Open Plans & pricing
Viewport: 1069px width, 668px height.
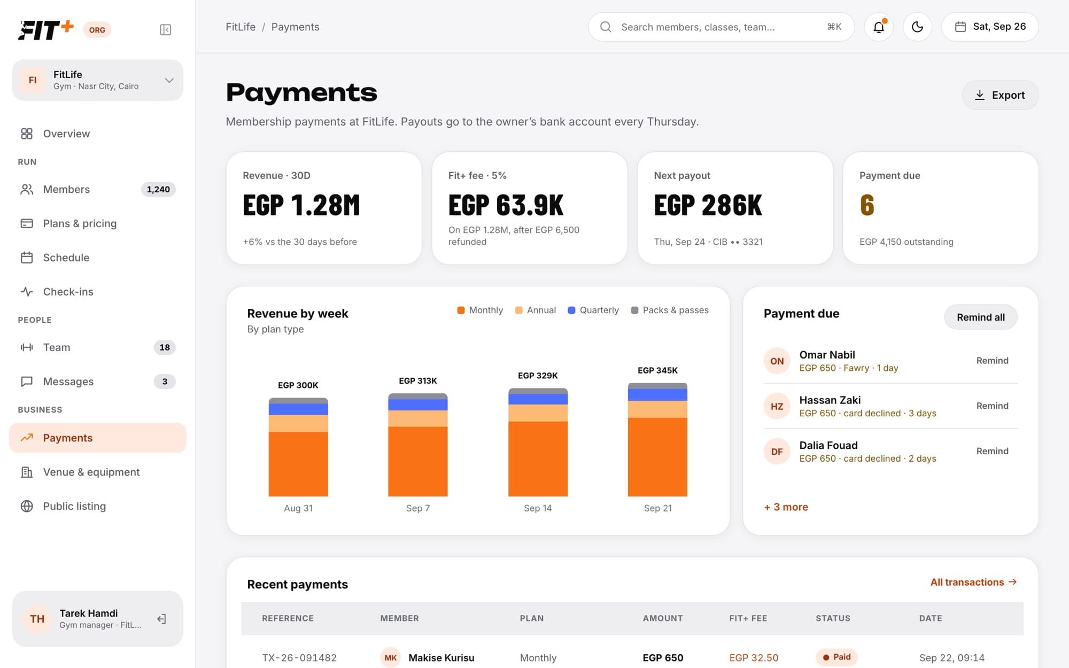tap(97, 223)
